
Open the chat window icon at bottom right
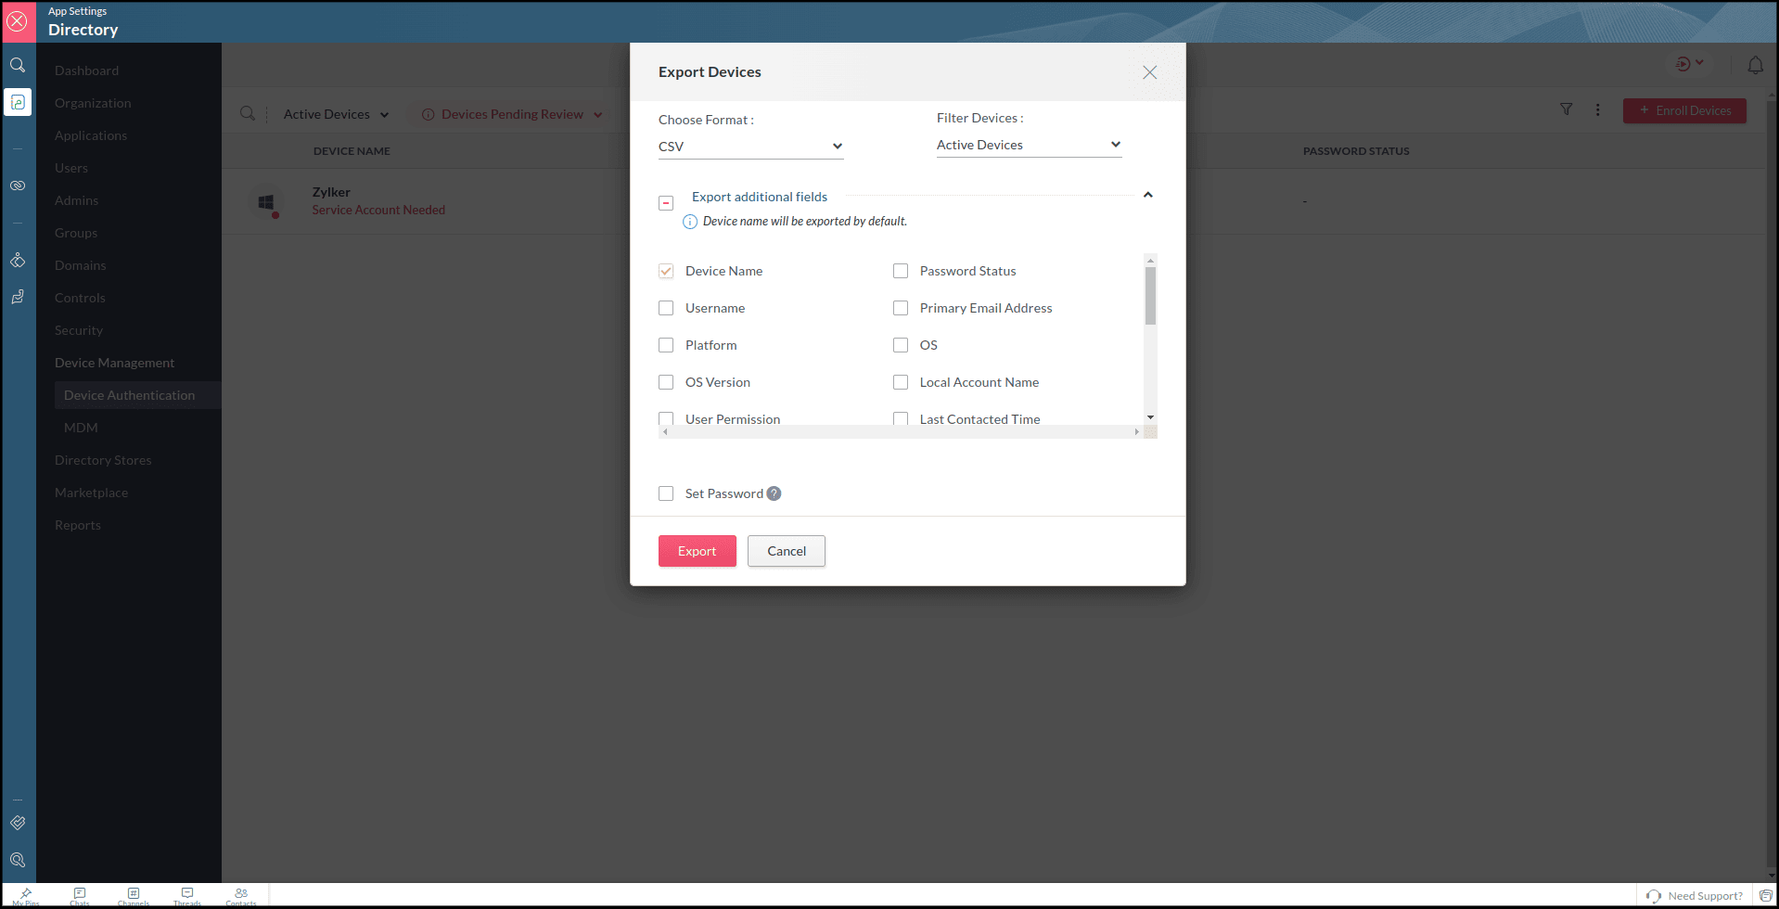click(1766, 895)
